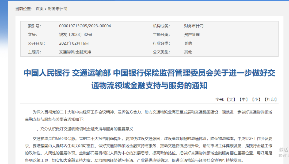Click the 当前位置 label

pyautogui.click(x=24, y=9)
